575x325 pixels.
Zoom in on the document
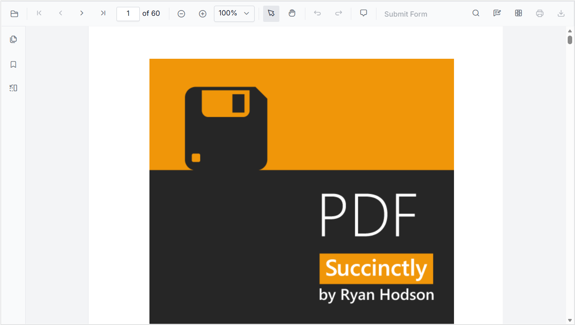[202, 13]
